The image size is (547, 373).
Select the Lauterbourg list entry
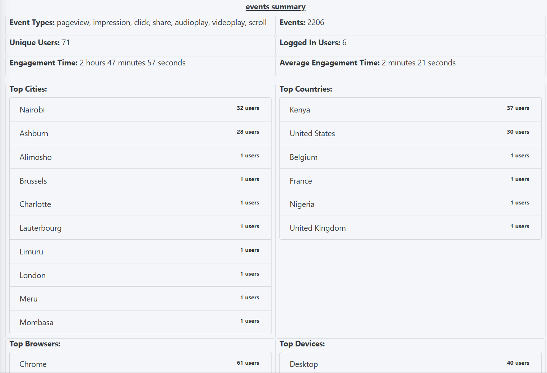pyautogui.click(x=140, y=228)
